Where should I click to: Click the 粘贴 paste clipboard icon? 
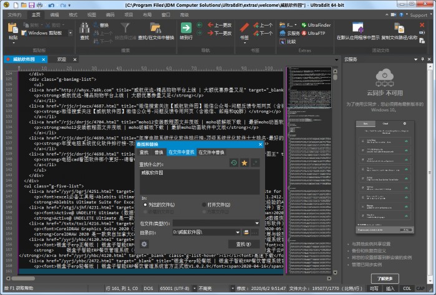pos(13,28)
